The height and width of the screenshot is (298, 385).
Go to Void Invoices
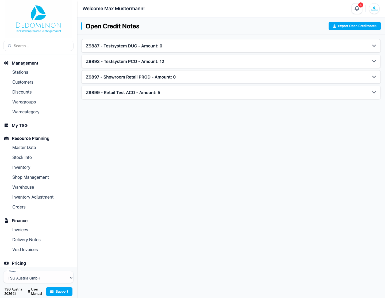point(25,249)
